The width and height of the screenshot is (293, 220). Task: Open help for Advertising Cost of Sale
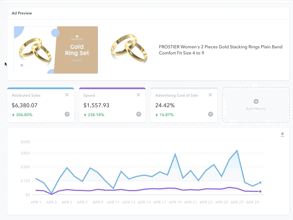tap(211, 114)
